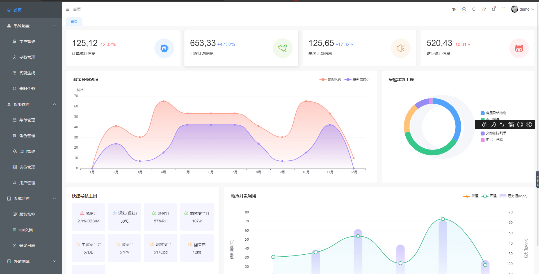This screenshot has height=274, width=539.
Task: Open the font size setting icon
Action: coord(454,9)
